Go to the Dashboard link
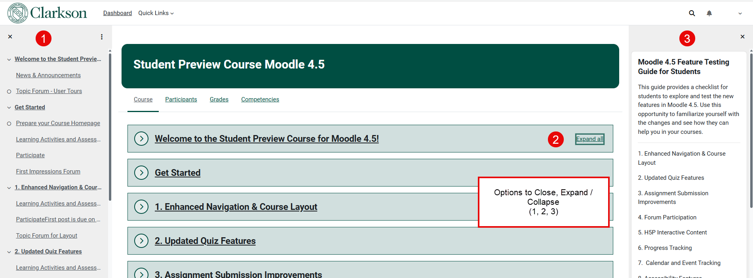Screen dimensions: 753x278 point(118,13)
